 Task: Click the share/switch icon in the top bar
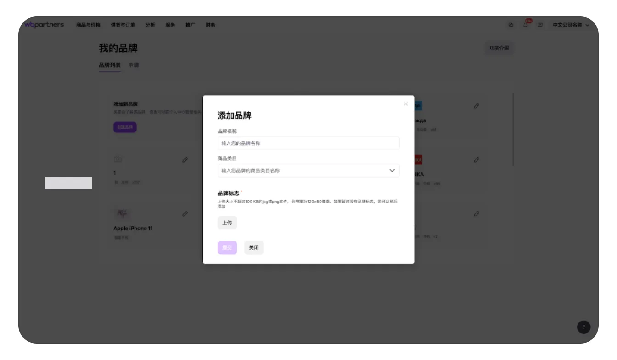511,25
